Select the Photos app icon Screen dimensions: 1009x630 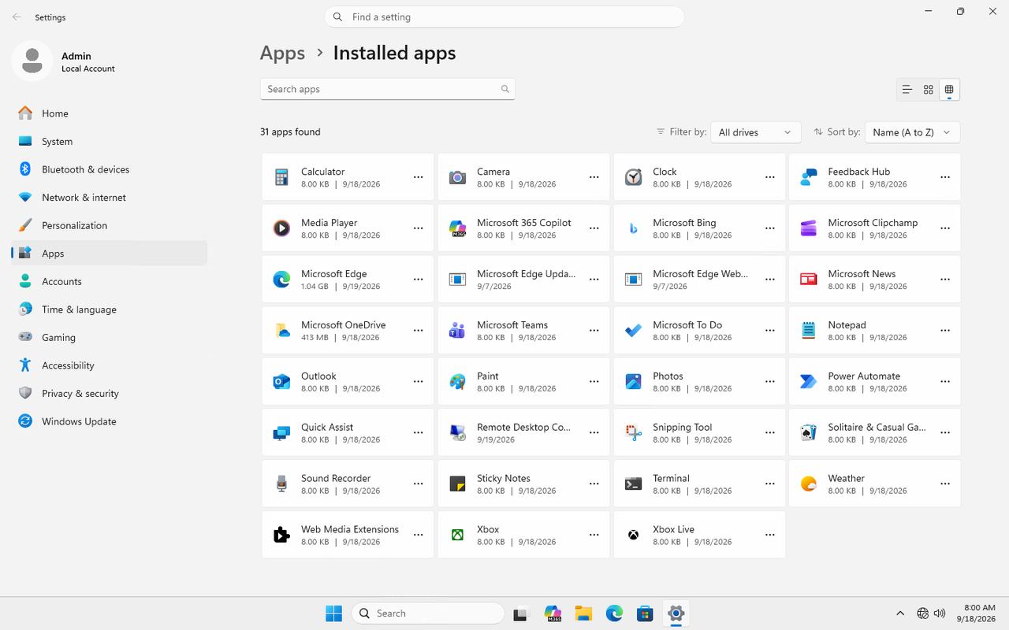(x=633, y=382)
